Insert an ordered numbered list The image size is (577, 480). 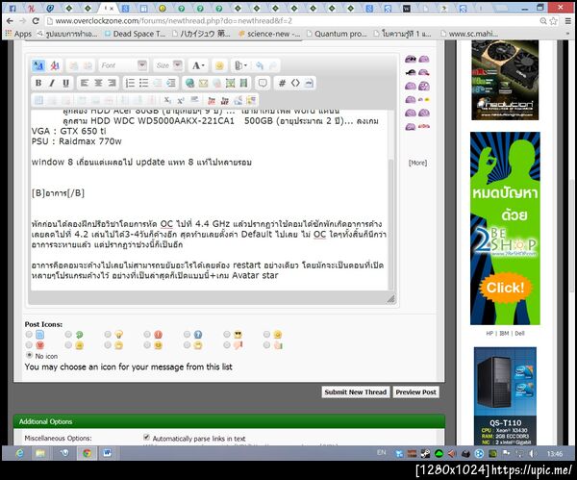click(x=130, y=83)
